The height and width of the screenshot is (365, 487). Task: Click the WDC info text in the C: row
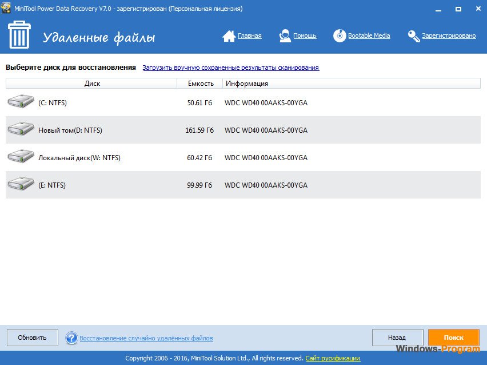pyautogui.click(x=266, y=103)
